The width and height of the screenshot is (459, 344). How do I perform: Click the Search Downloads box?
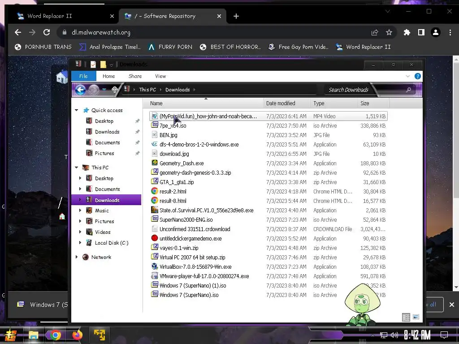[x=369, y=90]
